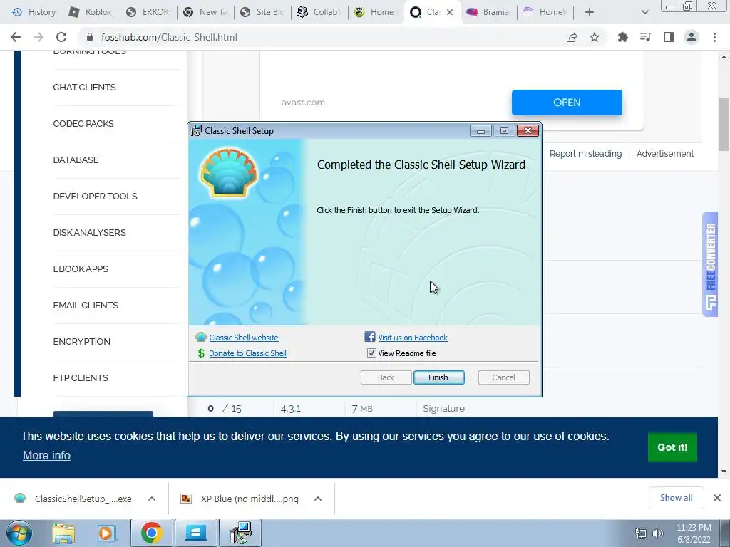Switch to the New Tab tab

point(206,12)
